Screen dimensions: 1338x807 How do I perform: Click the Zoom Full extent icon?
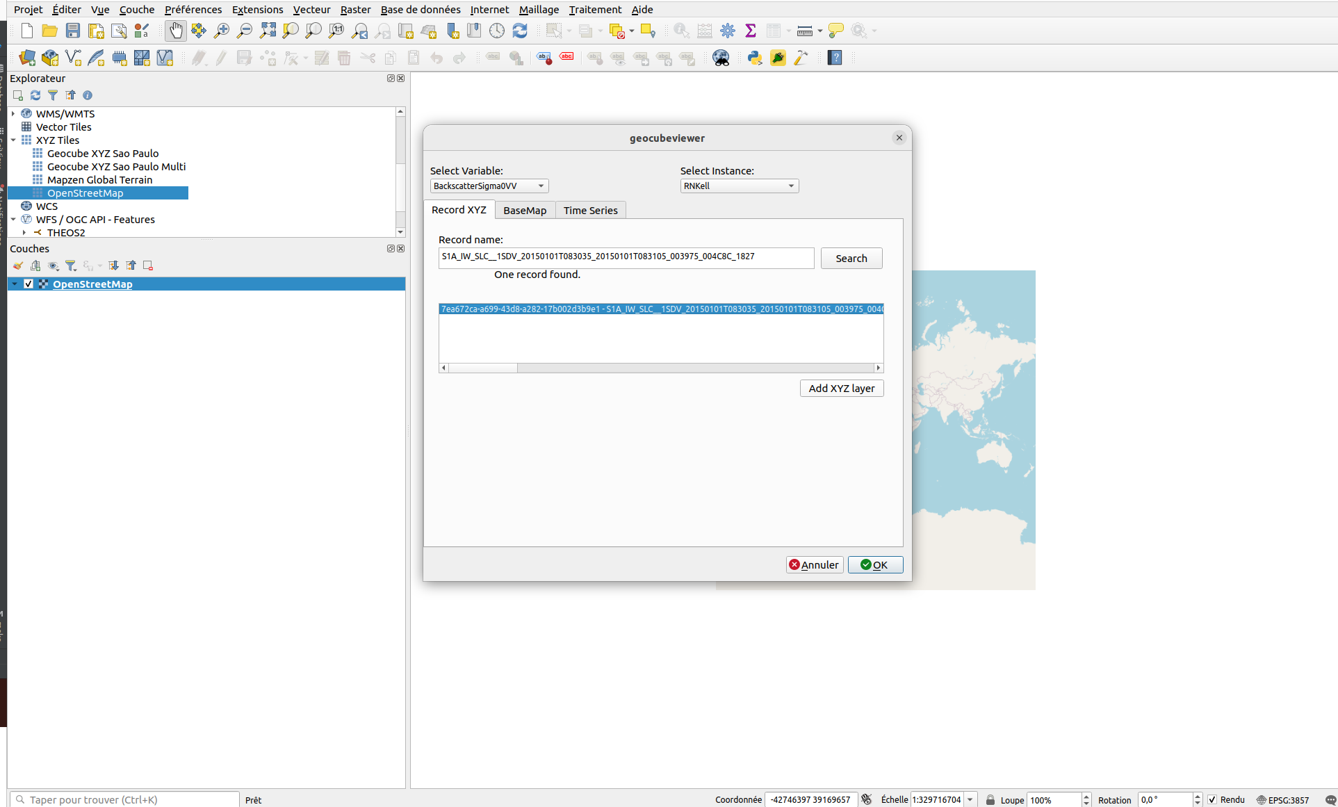268,31
